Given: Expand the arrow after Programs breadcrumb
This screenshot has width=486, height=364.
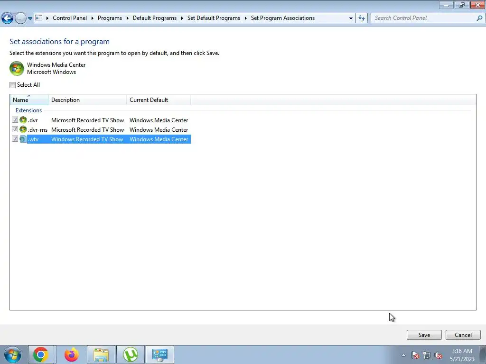Looking at the screenshot, I should [x=127, y=18].
